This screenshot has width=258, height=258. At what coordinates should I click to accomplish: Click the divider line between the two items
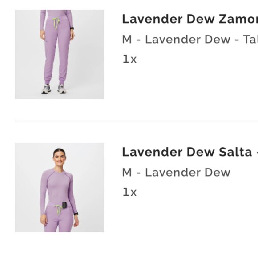pos(137,121)
